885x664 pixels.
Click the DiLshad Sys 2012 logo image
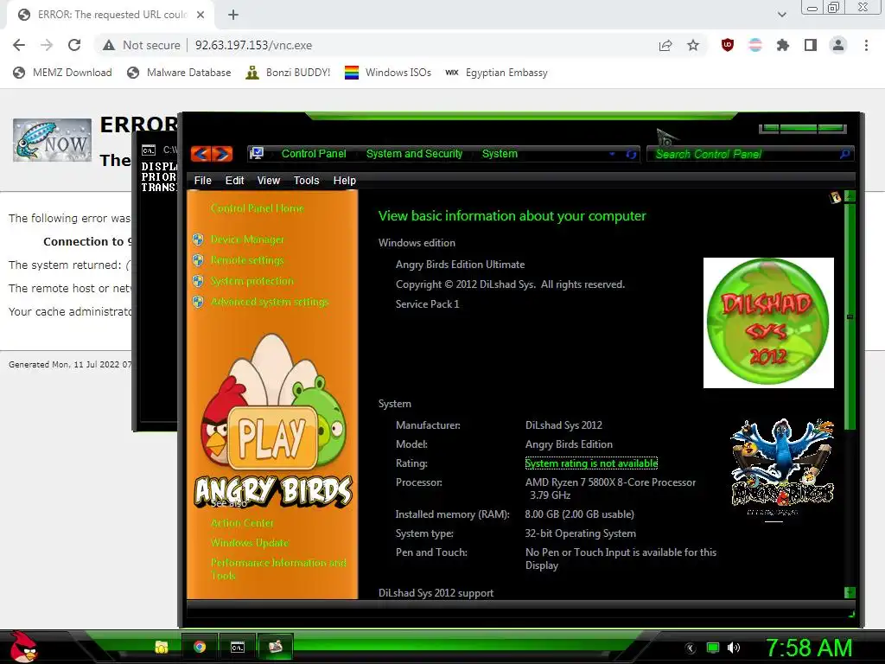point(768,323)
